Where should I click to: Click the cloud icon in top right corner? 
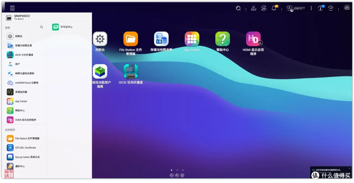[347, 8]
